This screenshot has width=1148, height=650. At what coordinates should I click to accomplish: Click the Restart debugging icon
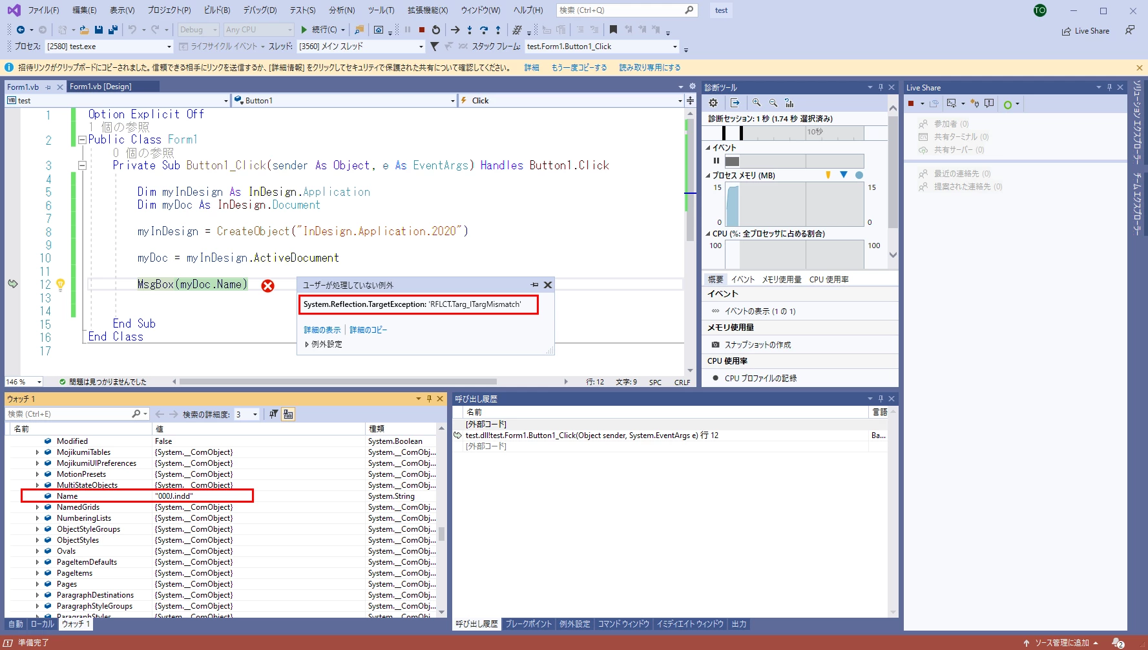point(436,30)
